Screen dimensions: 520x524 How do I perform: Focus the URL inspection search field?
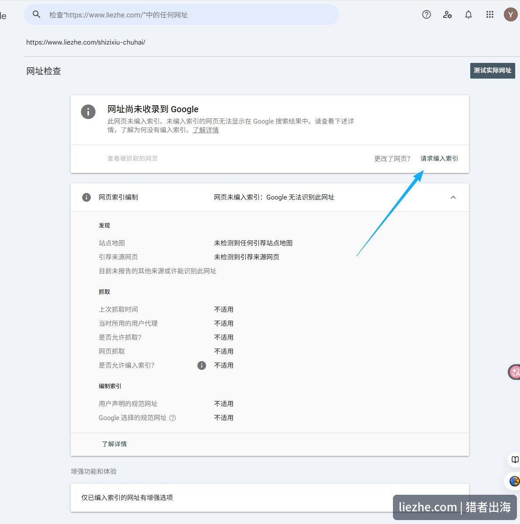[182, 14]
